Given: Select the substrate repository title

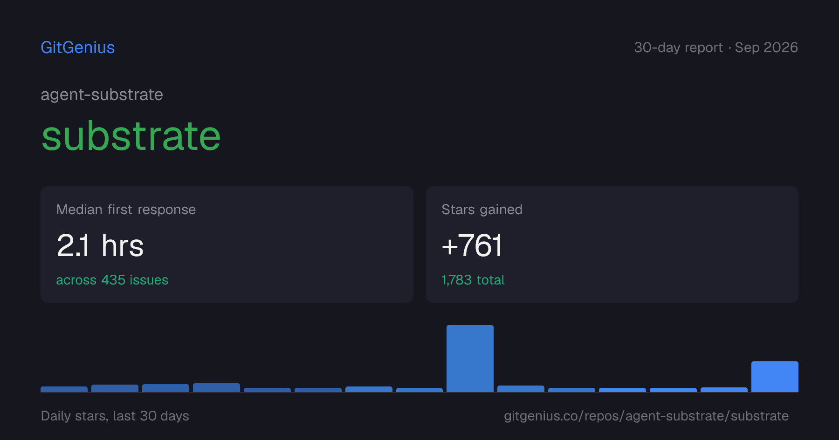Looking at the screenshot, I should click(131, 136).
